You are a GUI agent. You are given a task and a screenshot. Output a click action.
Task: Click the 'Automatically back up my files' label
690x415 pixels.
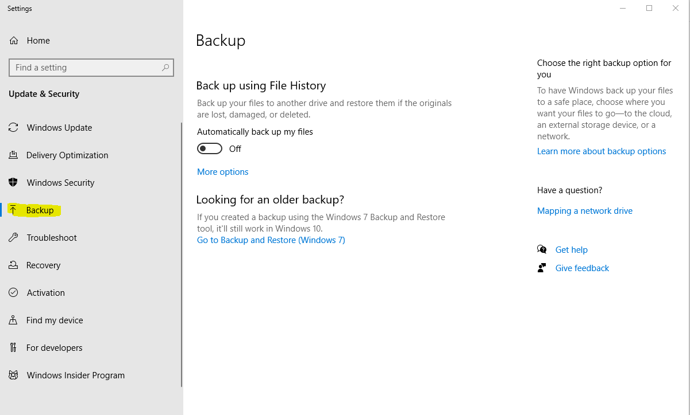pos(255,132)
